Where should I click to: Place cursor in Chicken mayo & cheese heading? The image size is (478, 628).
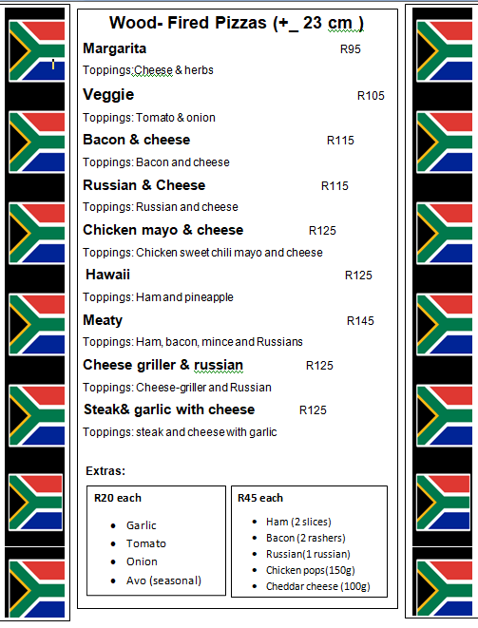(163, 230)
